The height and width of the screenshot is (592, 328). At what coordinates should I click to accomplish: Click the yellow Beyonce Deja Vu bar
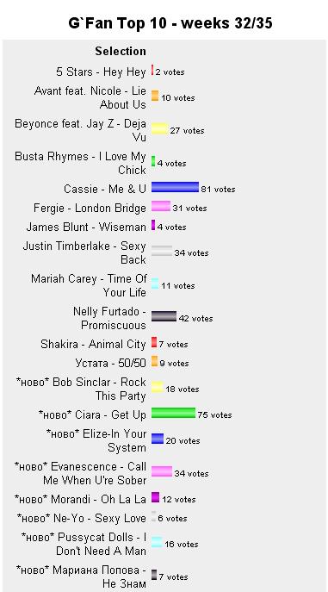(x=160, y=128)
